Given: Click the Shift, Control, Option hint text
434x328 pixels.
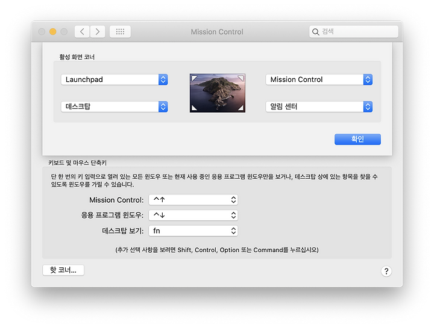Looking at the screenshot, I should coord(217,250).
